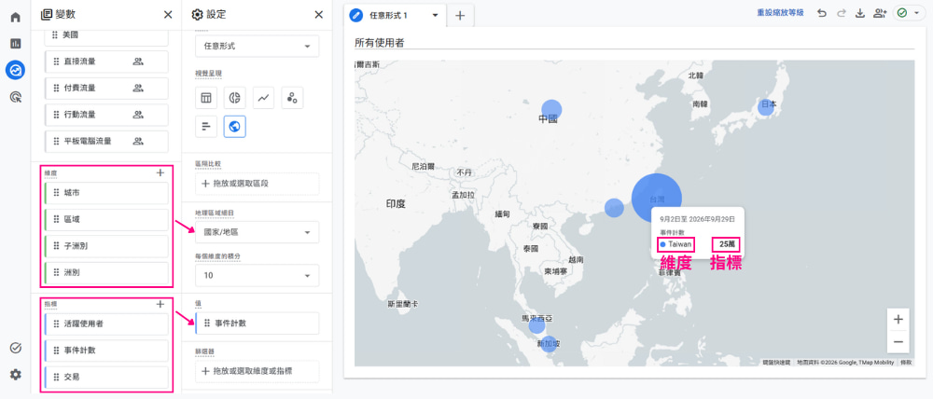Screen dimensions: 933x399
Task: Click users icon on 付費流量 segment
Action: pyautogui.click(x=138, y=88)
